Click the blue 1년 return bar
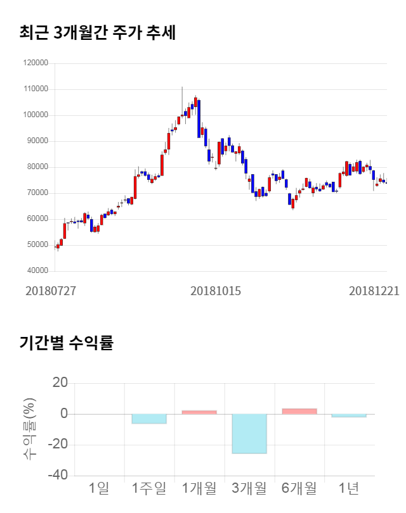This screenshot has height=513, width=406. 349,415
